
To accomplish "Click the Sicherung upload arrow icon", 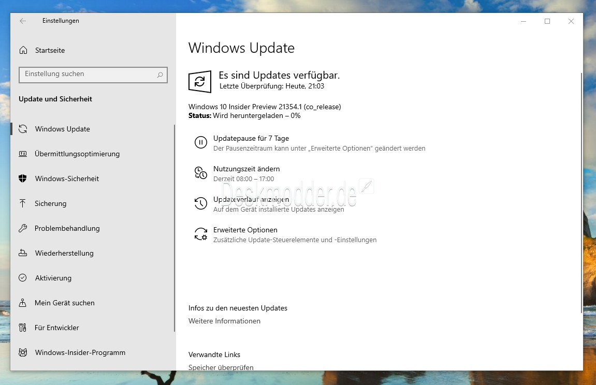I will 23,203.
